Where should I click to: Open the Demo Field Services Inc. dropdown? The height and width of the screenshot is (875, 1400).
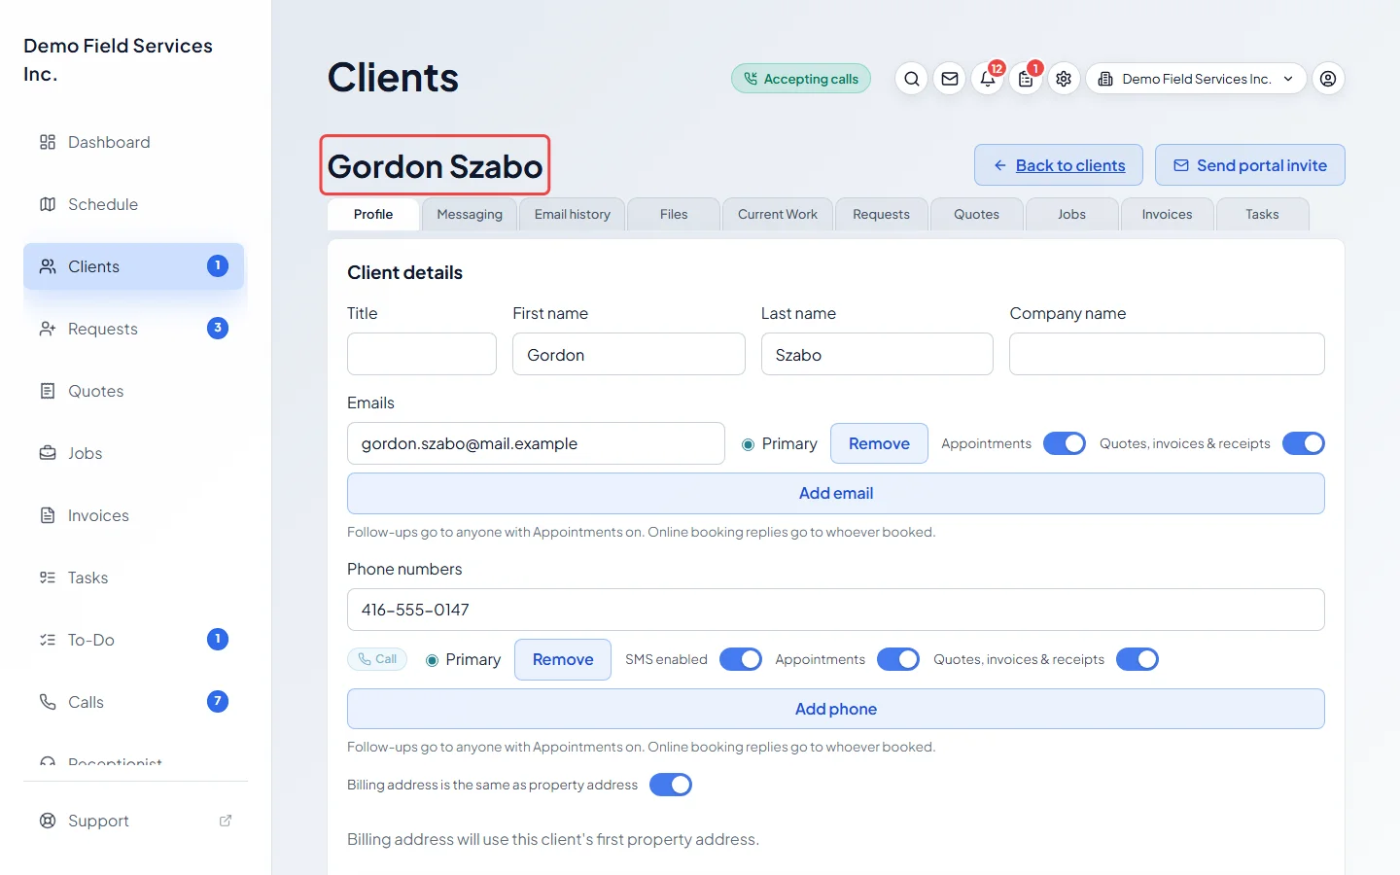pos(1196,79)
